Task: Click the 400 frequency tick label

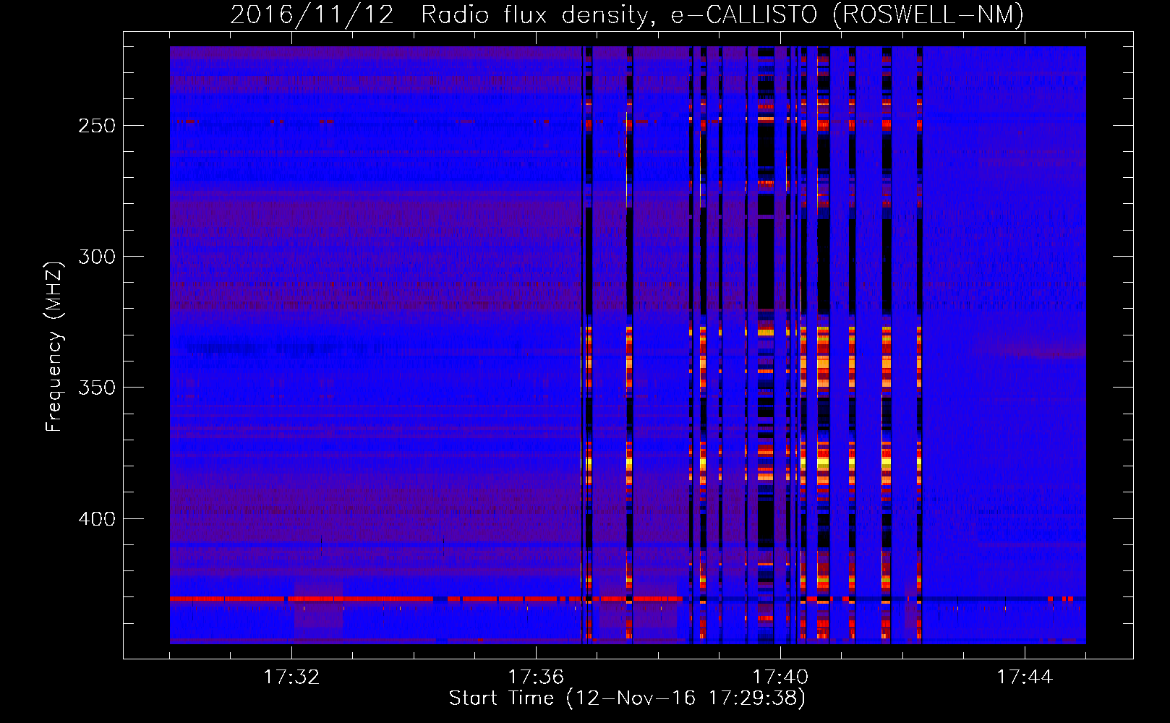Action: [97, 519]
